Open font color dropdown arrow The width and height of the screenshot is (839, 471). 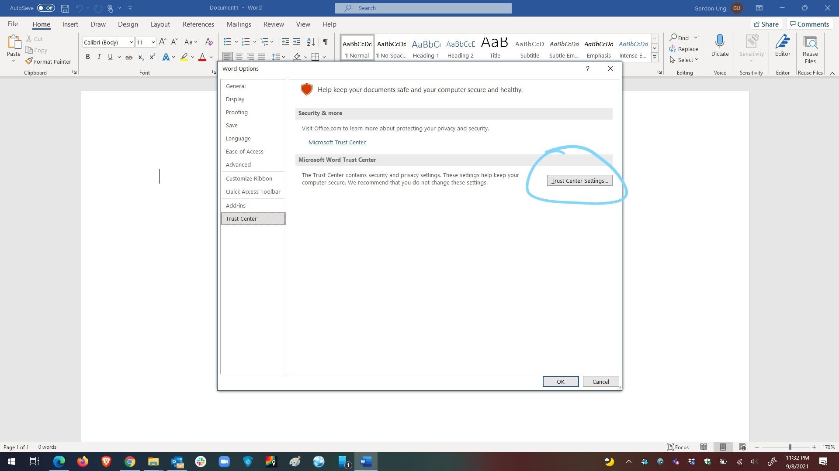(211, 57)
